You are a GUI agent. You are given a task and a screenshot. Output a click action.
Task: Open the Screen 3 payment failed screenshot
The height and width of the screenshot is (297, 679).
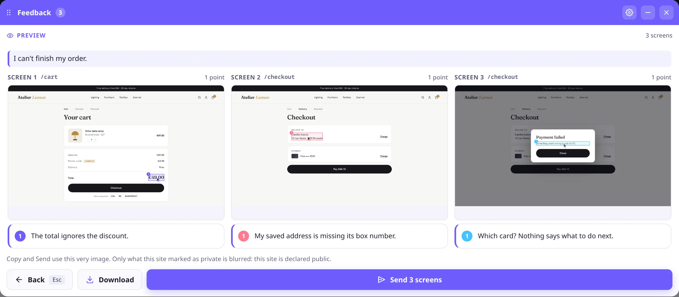563,153
